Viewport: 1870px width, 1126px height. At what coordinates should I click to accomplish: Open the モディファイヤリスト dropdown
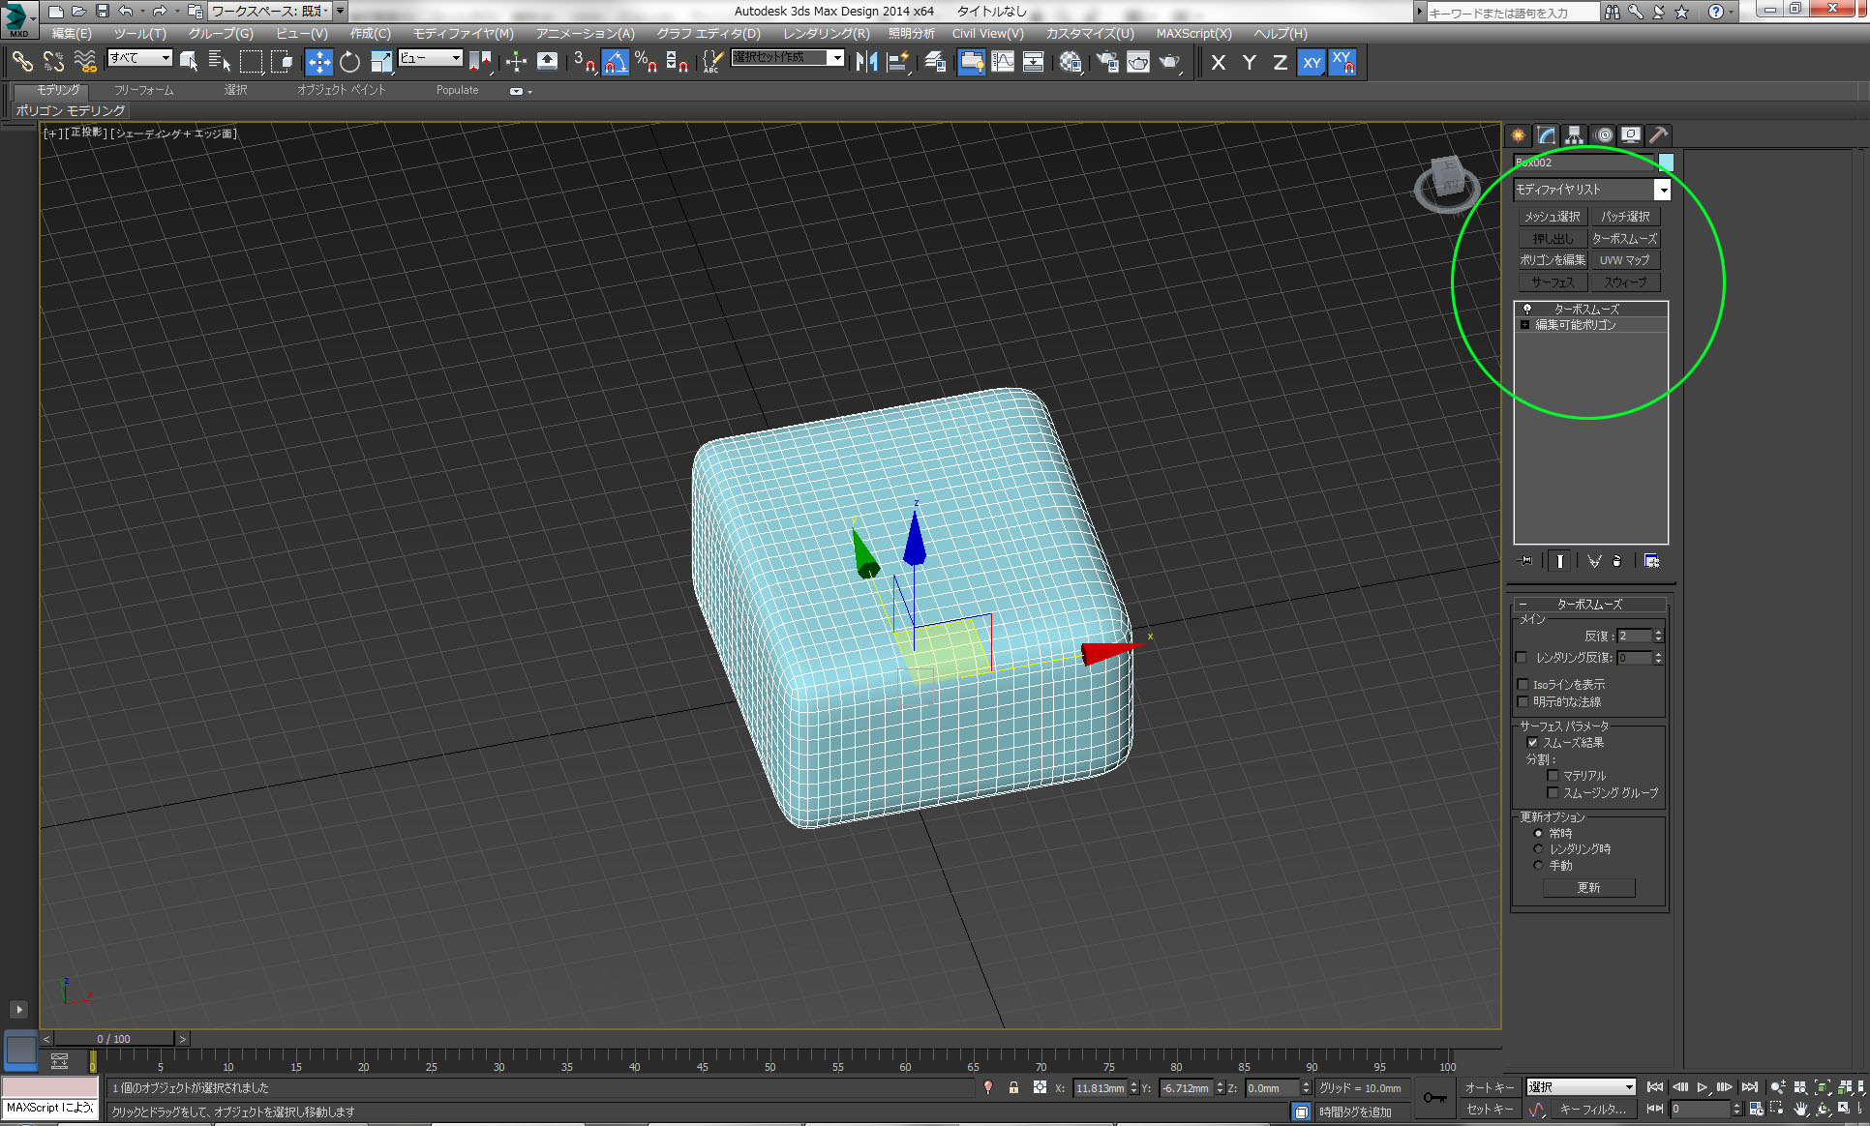coord(1662,190)
